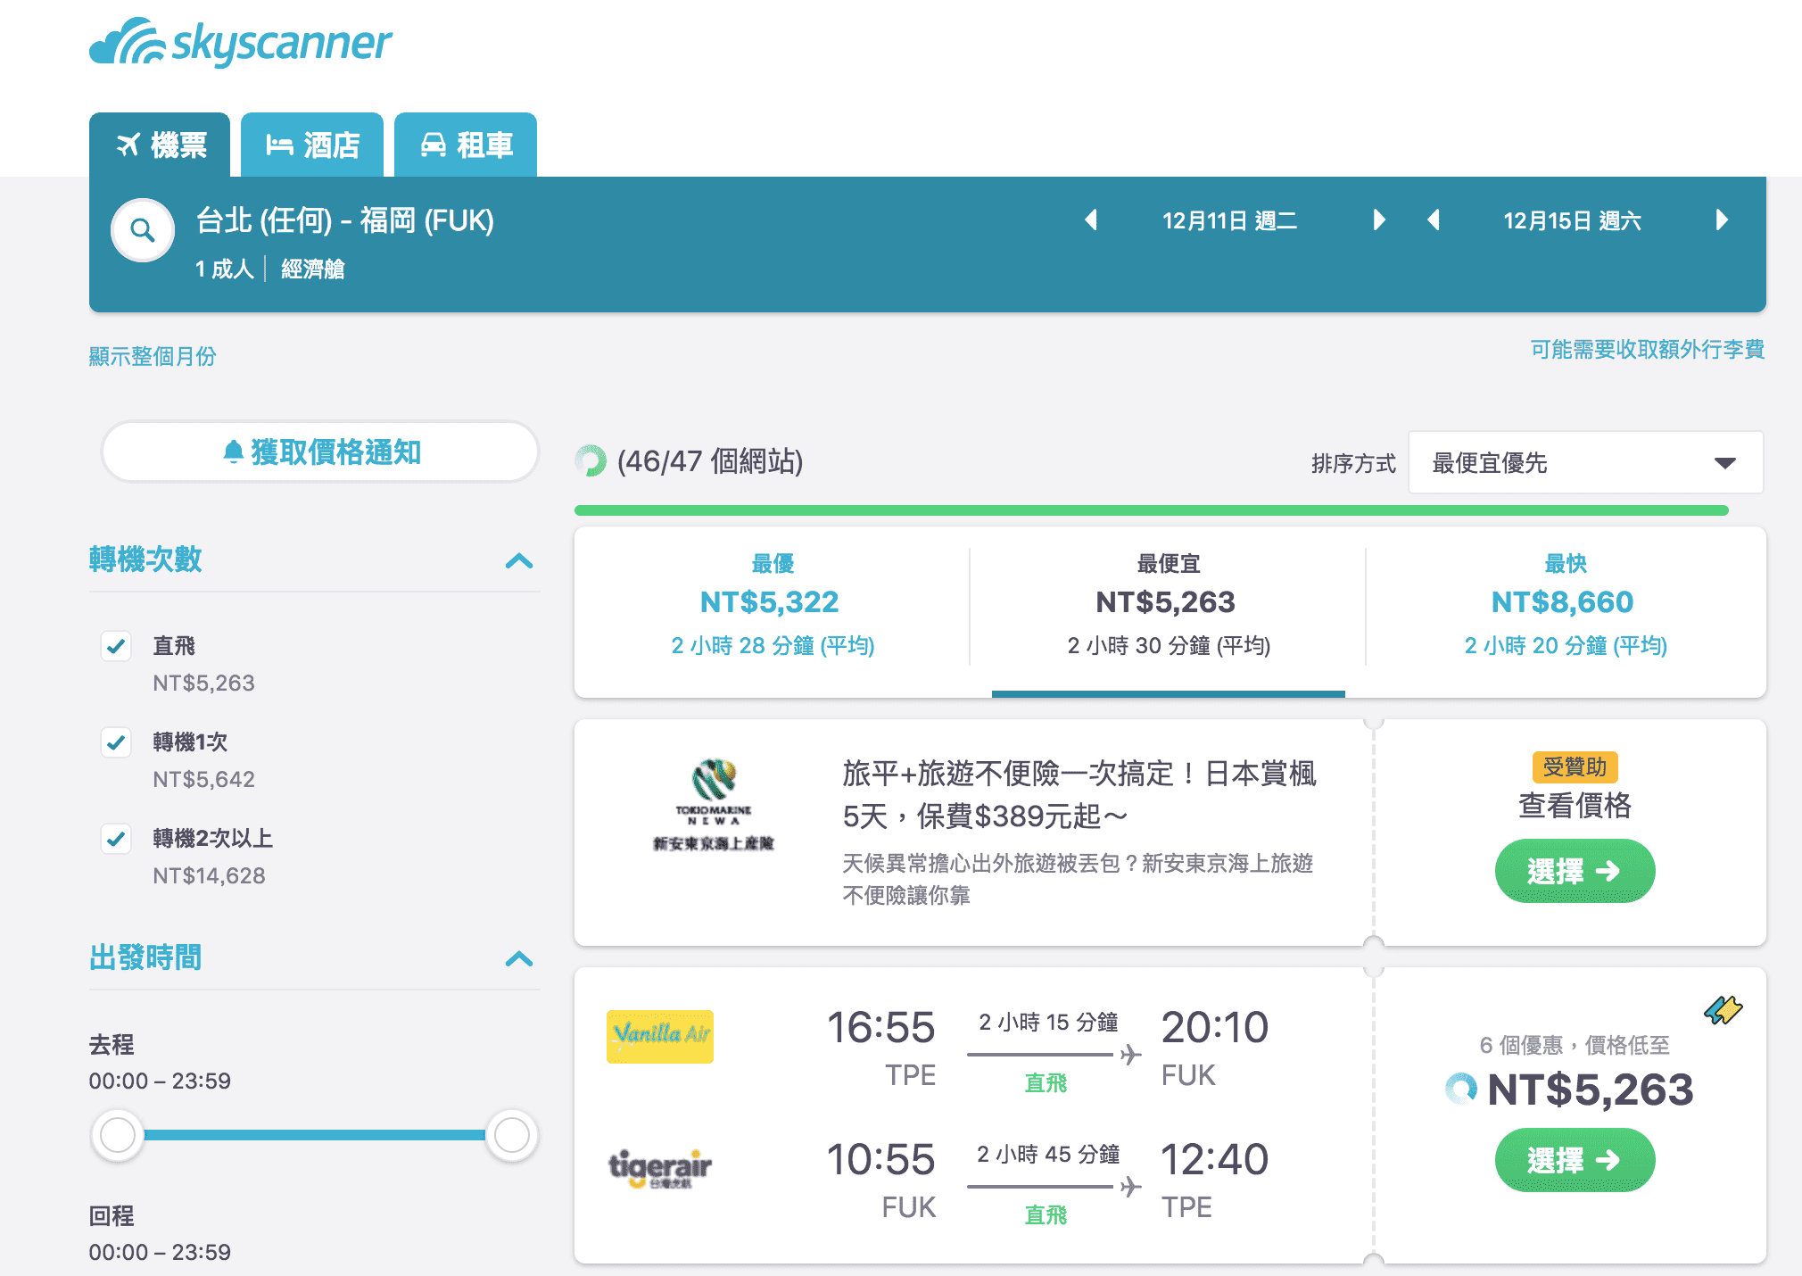Click the 台北 (任何) - 福岡 (FUK) route
The width and height of the screenshot is (1802, 1276).
(344, 220)
